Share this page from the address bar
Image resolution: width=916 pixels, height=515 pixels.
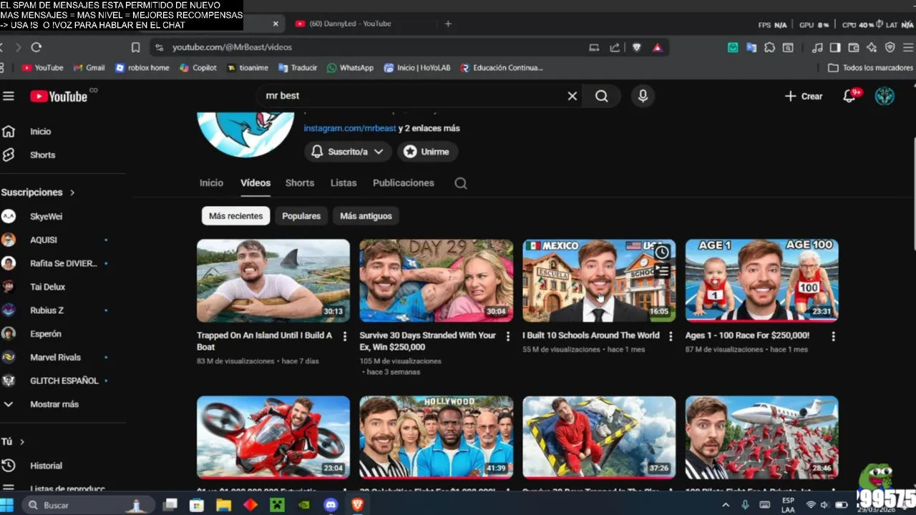tap(615, 47)
